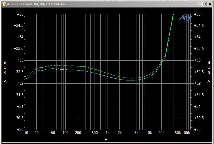Minimize the Audio Precision graph window
Image resolution: width=214 pixels, height=144 pixels.
[x=200, y=4]
